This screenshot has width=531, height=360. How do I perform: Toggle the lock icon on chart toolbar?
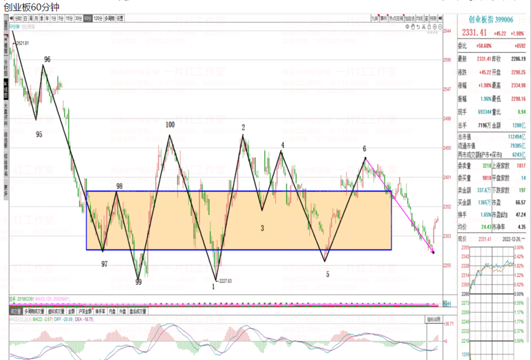[x=429, y=27]
